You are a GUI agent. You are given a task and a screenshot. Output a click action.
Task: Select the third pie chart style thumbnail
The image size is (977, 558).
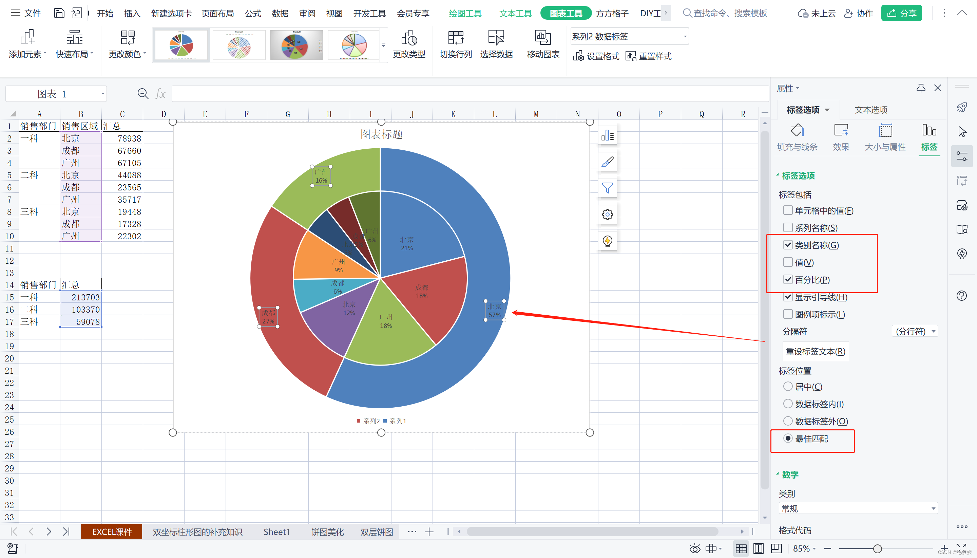pyautogui.click(x=296, y=45)
